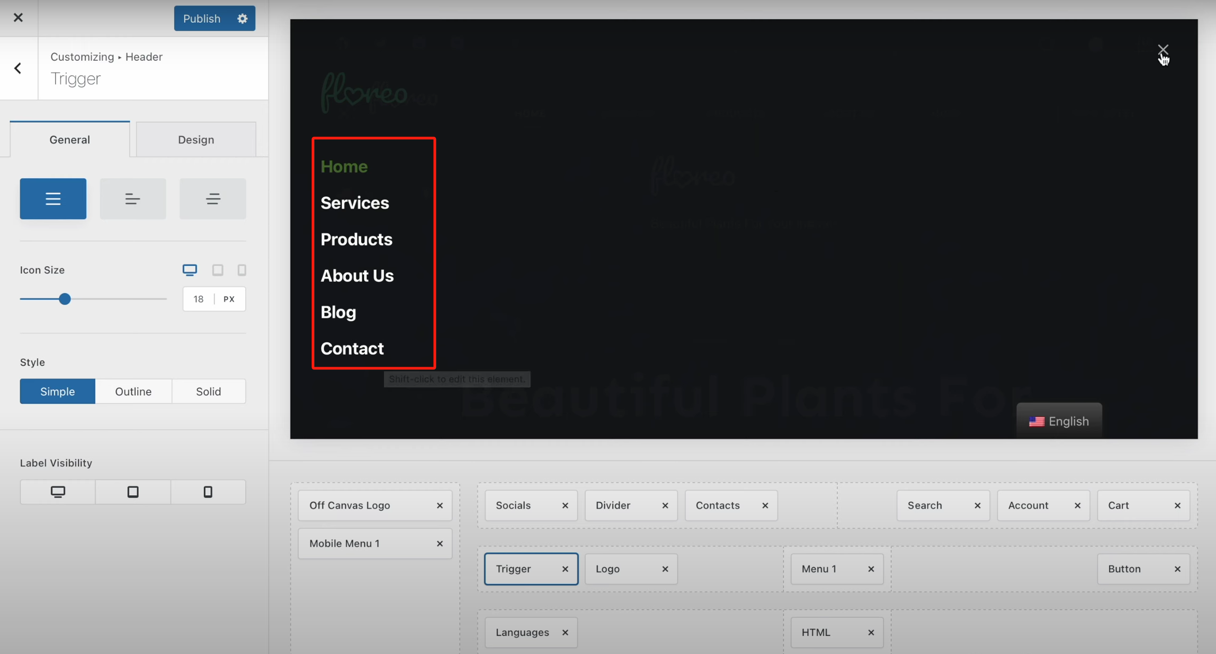
Task: Select the Outline style option
Action: pyautogui.click(x=133, y=391)
